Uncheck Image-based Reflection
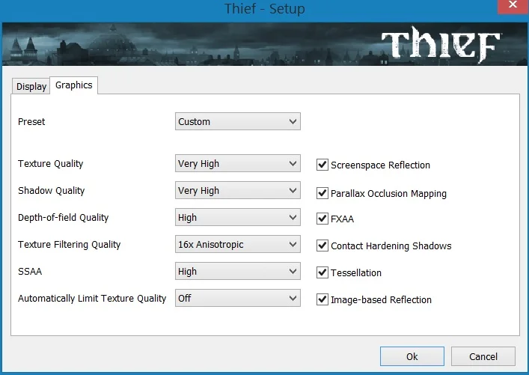529x375 pixels. pyautogui.click(x=322, y=299)
